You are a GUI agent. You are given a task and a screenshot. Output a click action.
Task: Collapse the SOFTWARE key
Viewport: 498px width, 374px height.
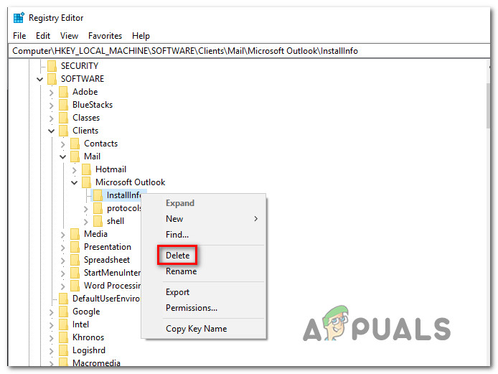click(x=39, y=79)
